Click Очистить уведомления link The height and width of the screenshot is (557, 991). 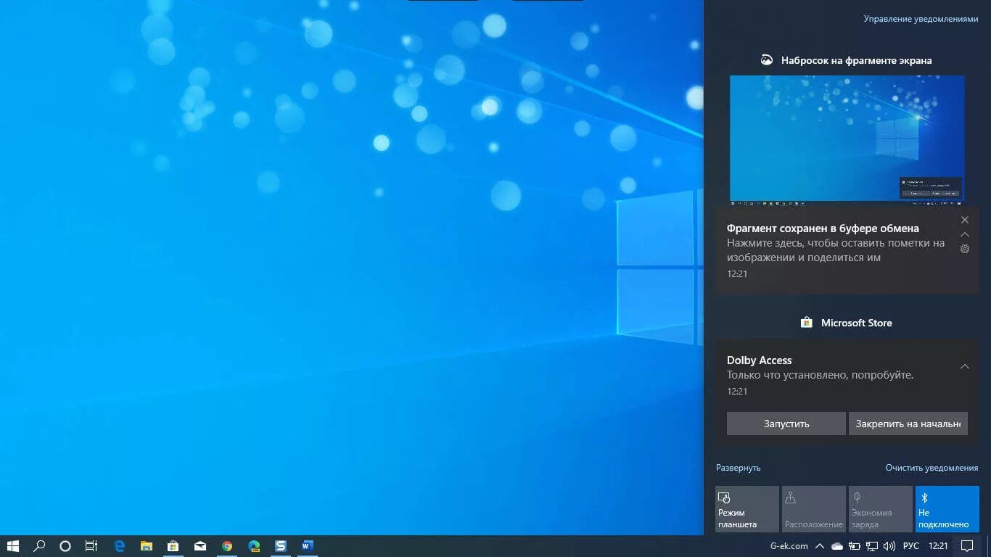932,468
